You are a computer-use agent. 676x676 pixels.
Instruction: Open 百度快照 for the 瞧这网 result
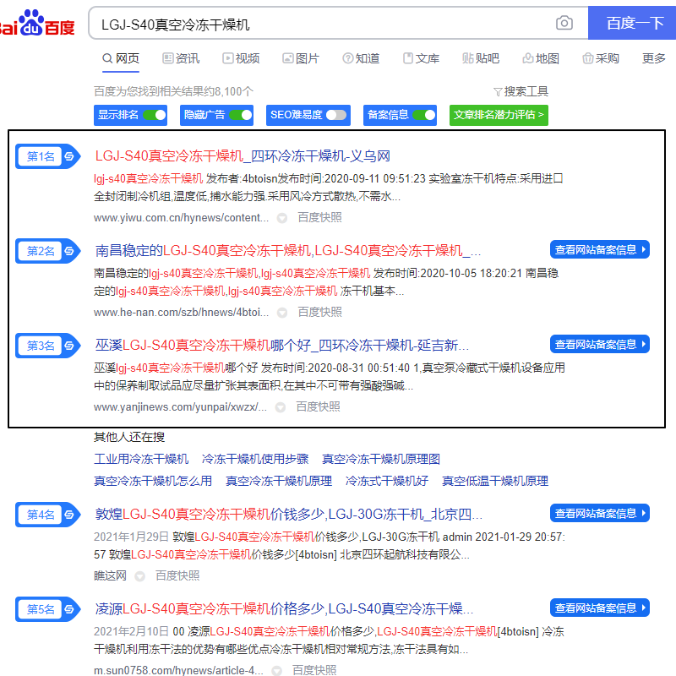coord(177,576)
